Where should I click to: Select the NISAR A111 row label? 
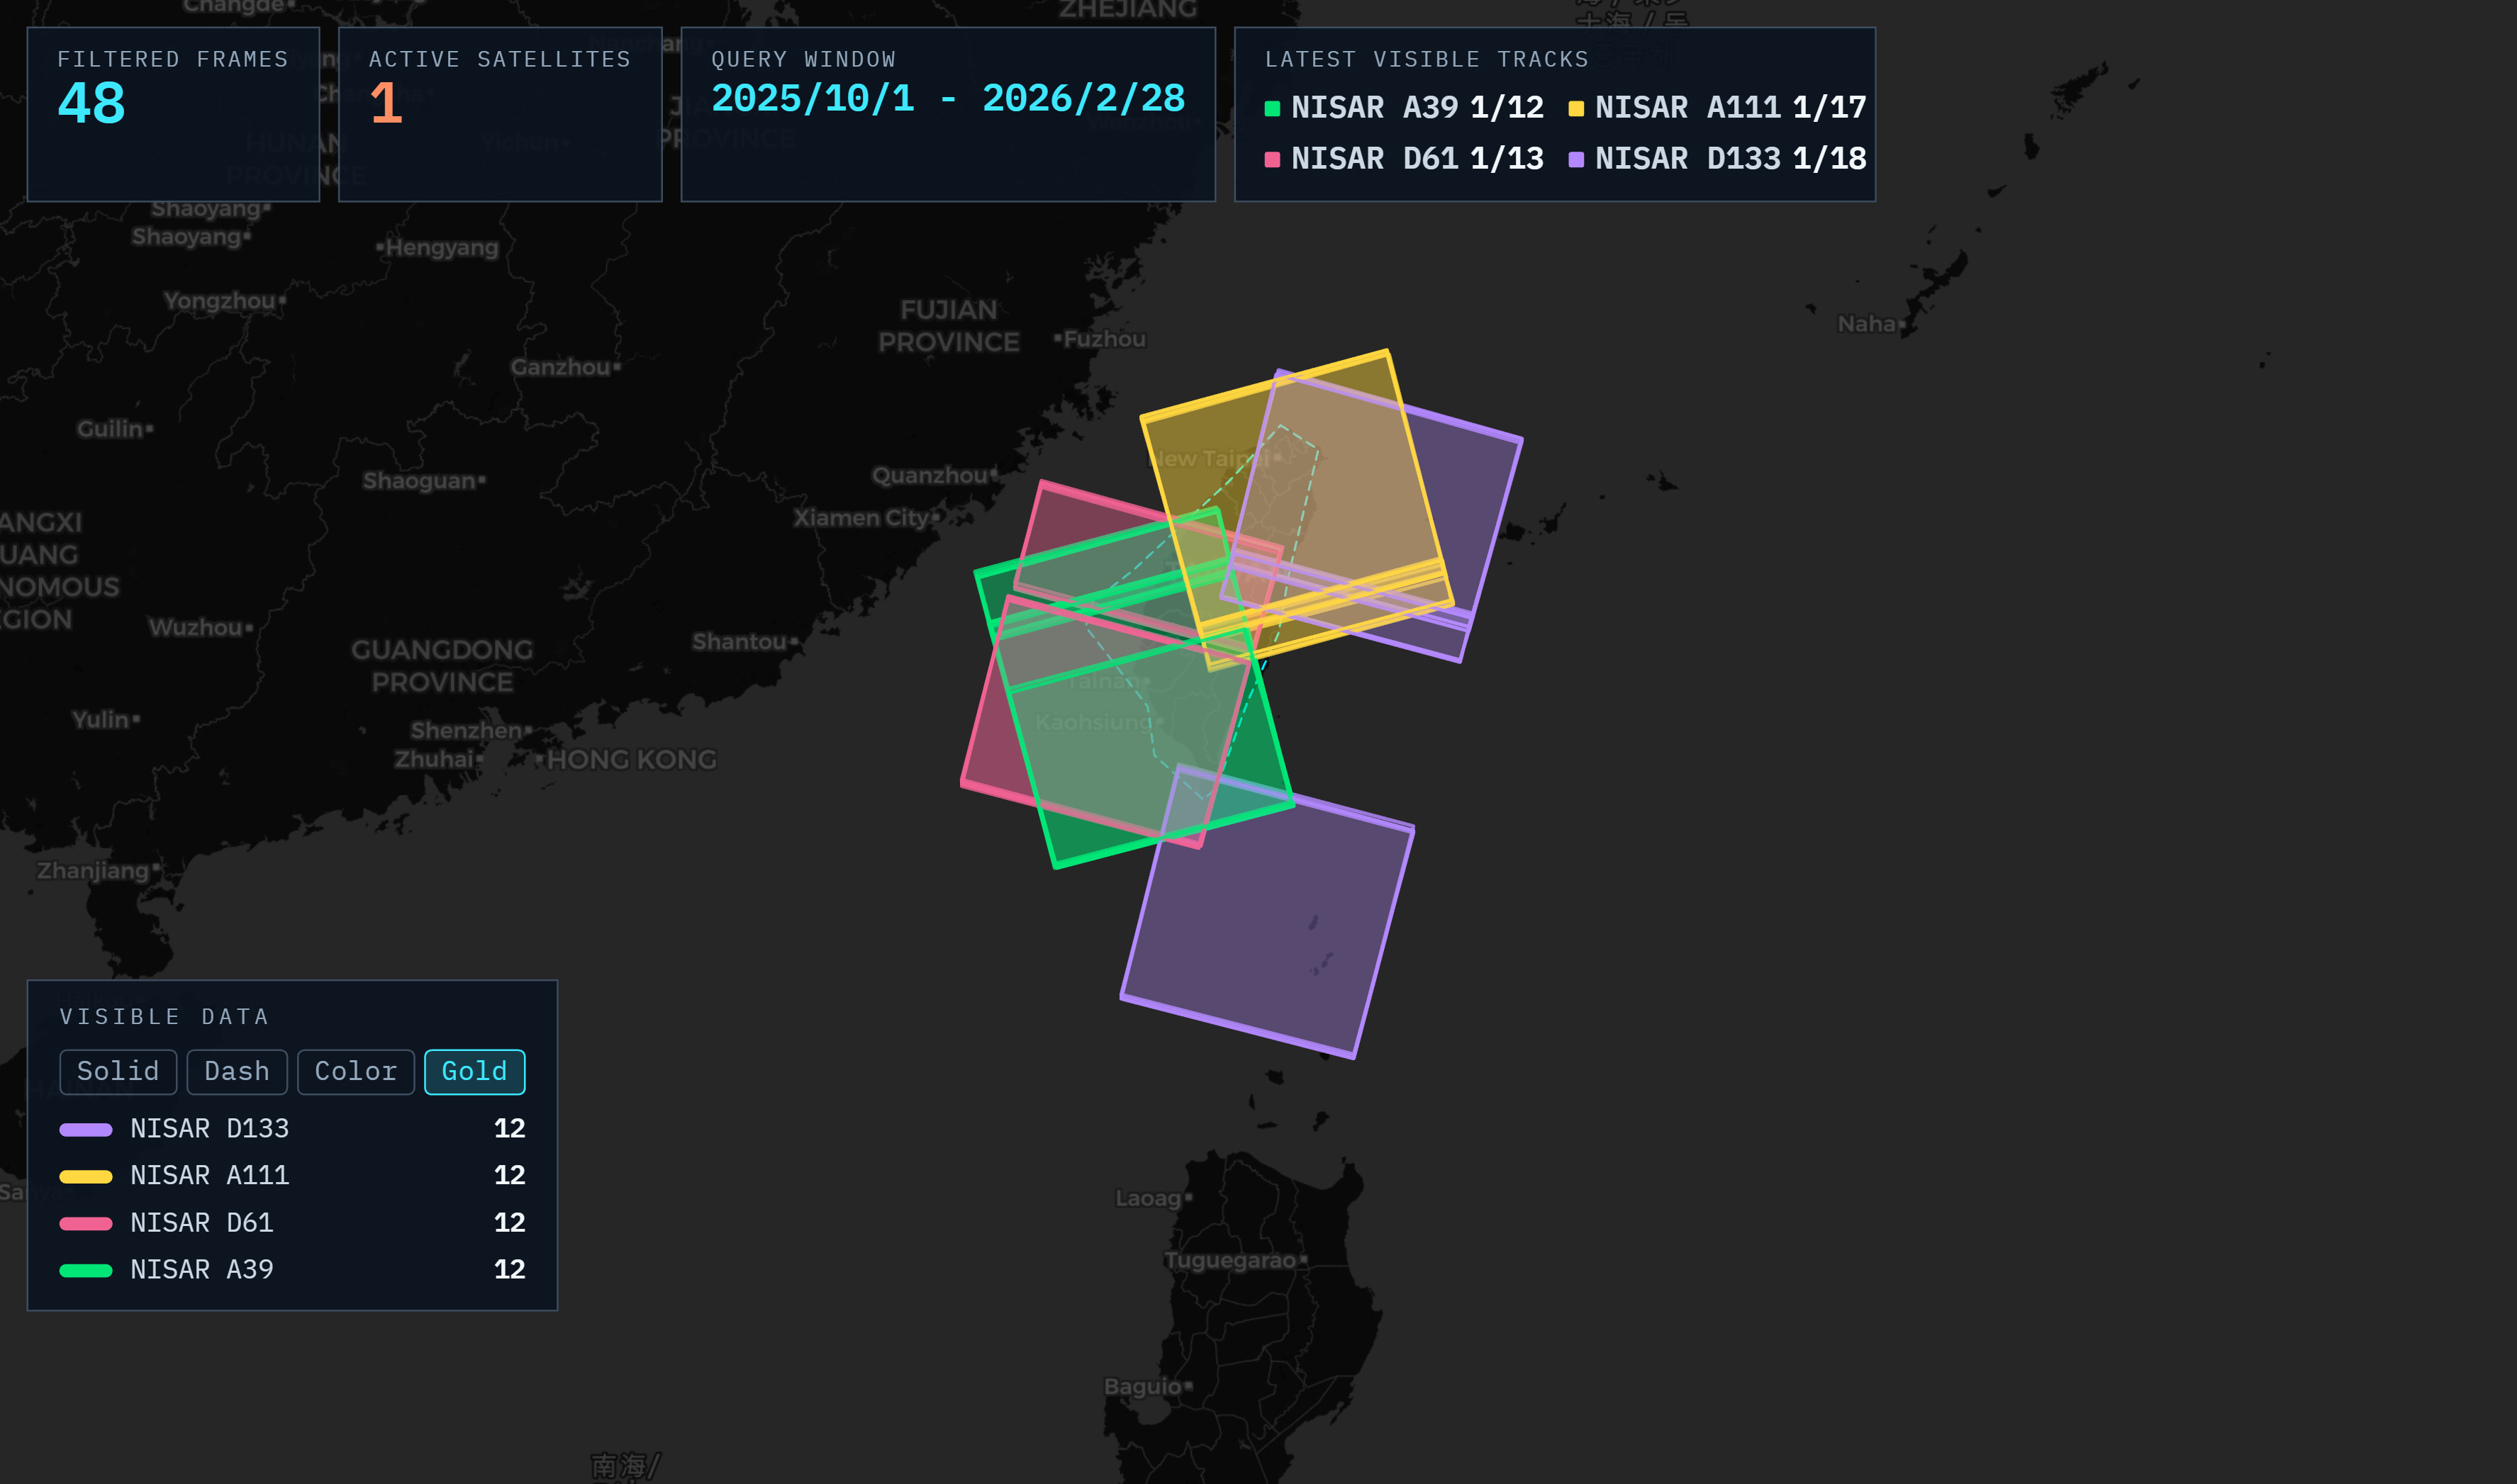click(x=210, y=1175)
